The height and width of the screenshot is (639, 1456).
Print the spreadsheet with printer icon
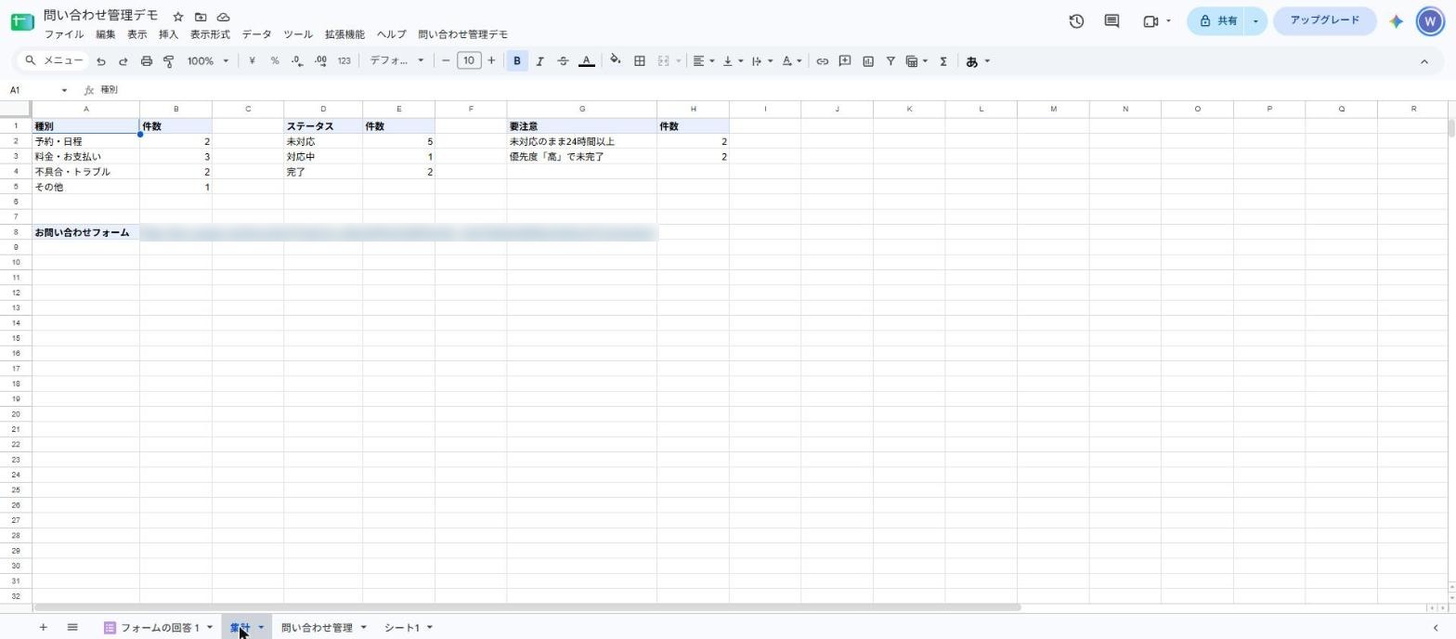coord(146,61)
